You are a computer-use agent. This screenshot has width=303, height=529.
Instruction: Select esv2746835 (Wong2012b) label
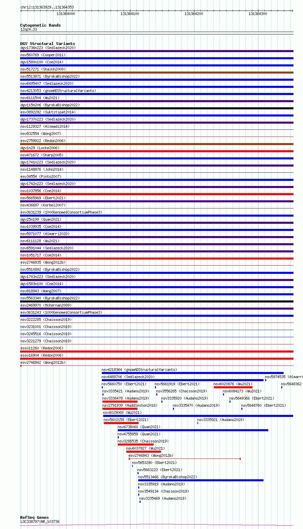tap(43, 262)
